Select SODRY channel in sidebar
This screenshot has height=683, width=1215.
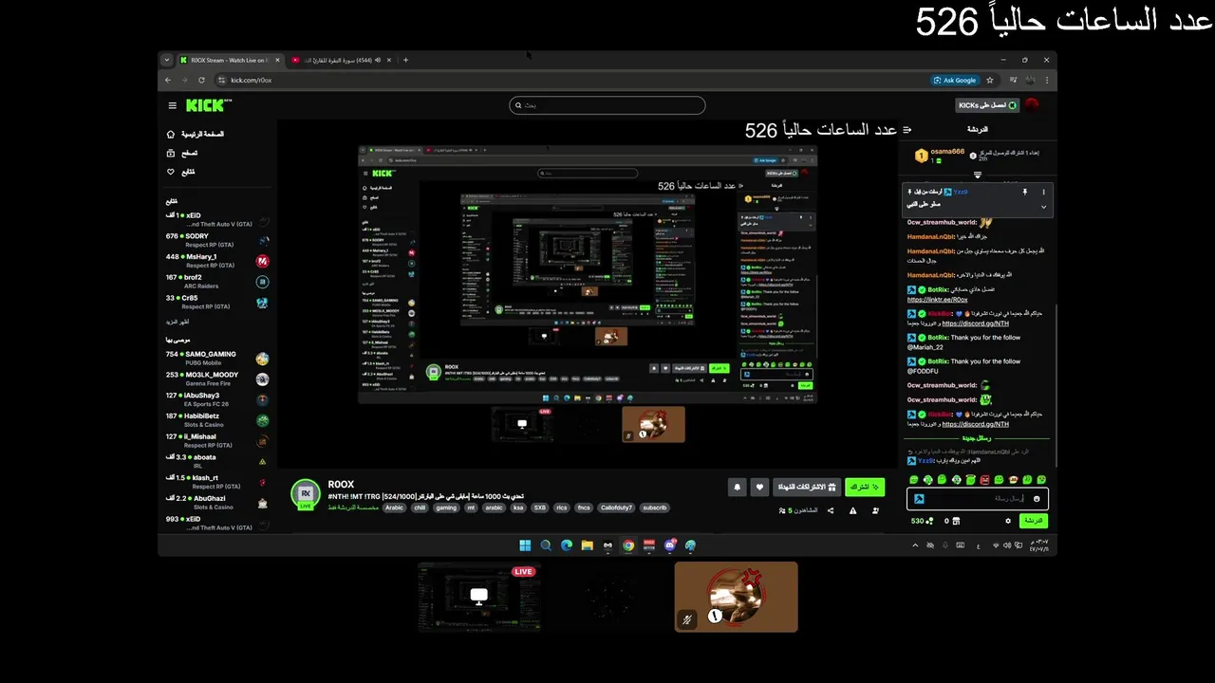[x=216, y=241]
